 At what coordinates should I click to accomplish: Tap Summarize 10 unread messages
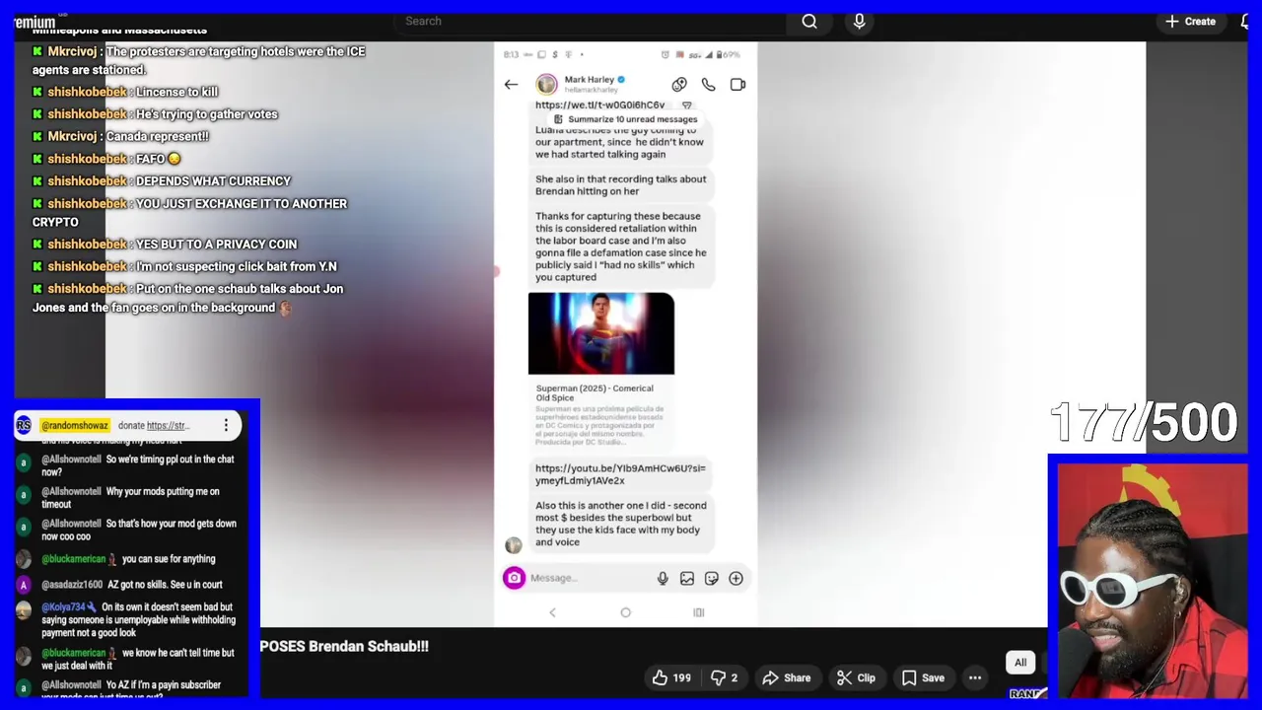(625, 119)
